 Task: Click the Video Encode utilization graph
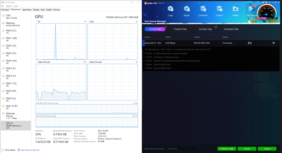[61, 82]
